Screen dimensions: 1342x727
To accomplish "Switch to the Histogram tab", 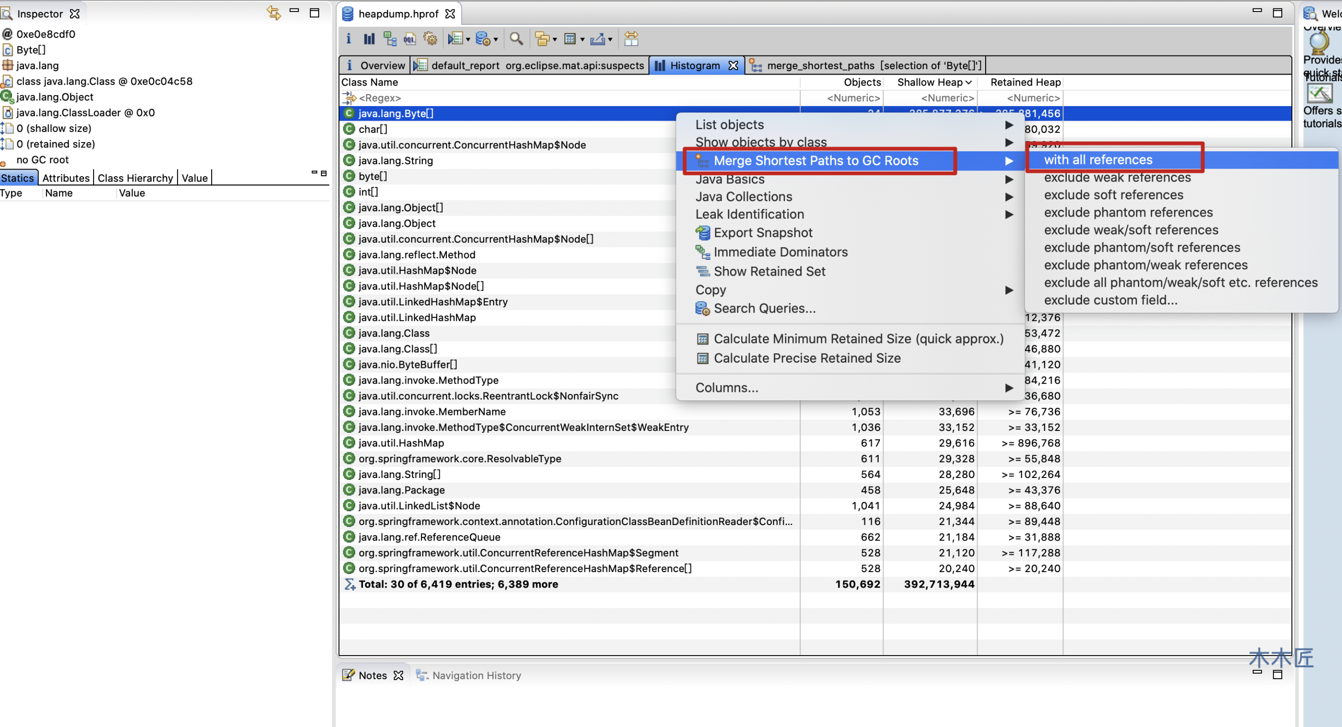I will tap(693, 65).
